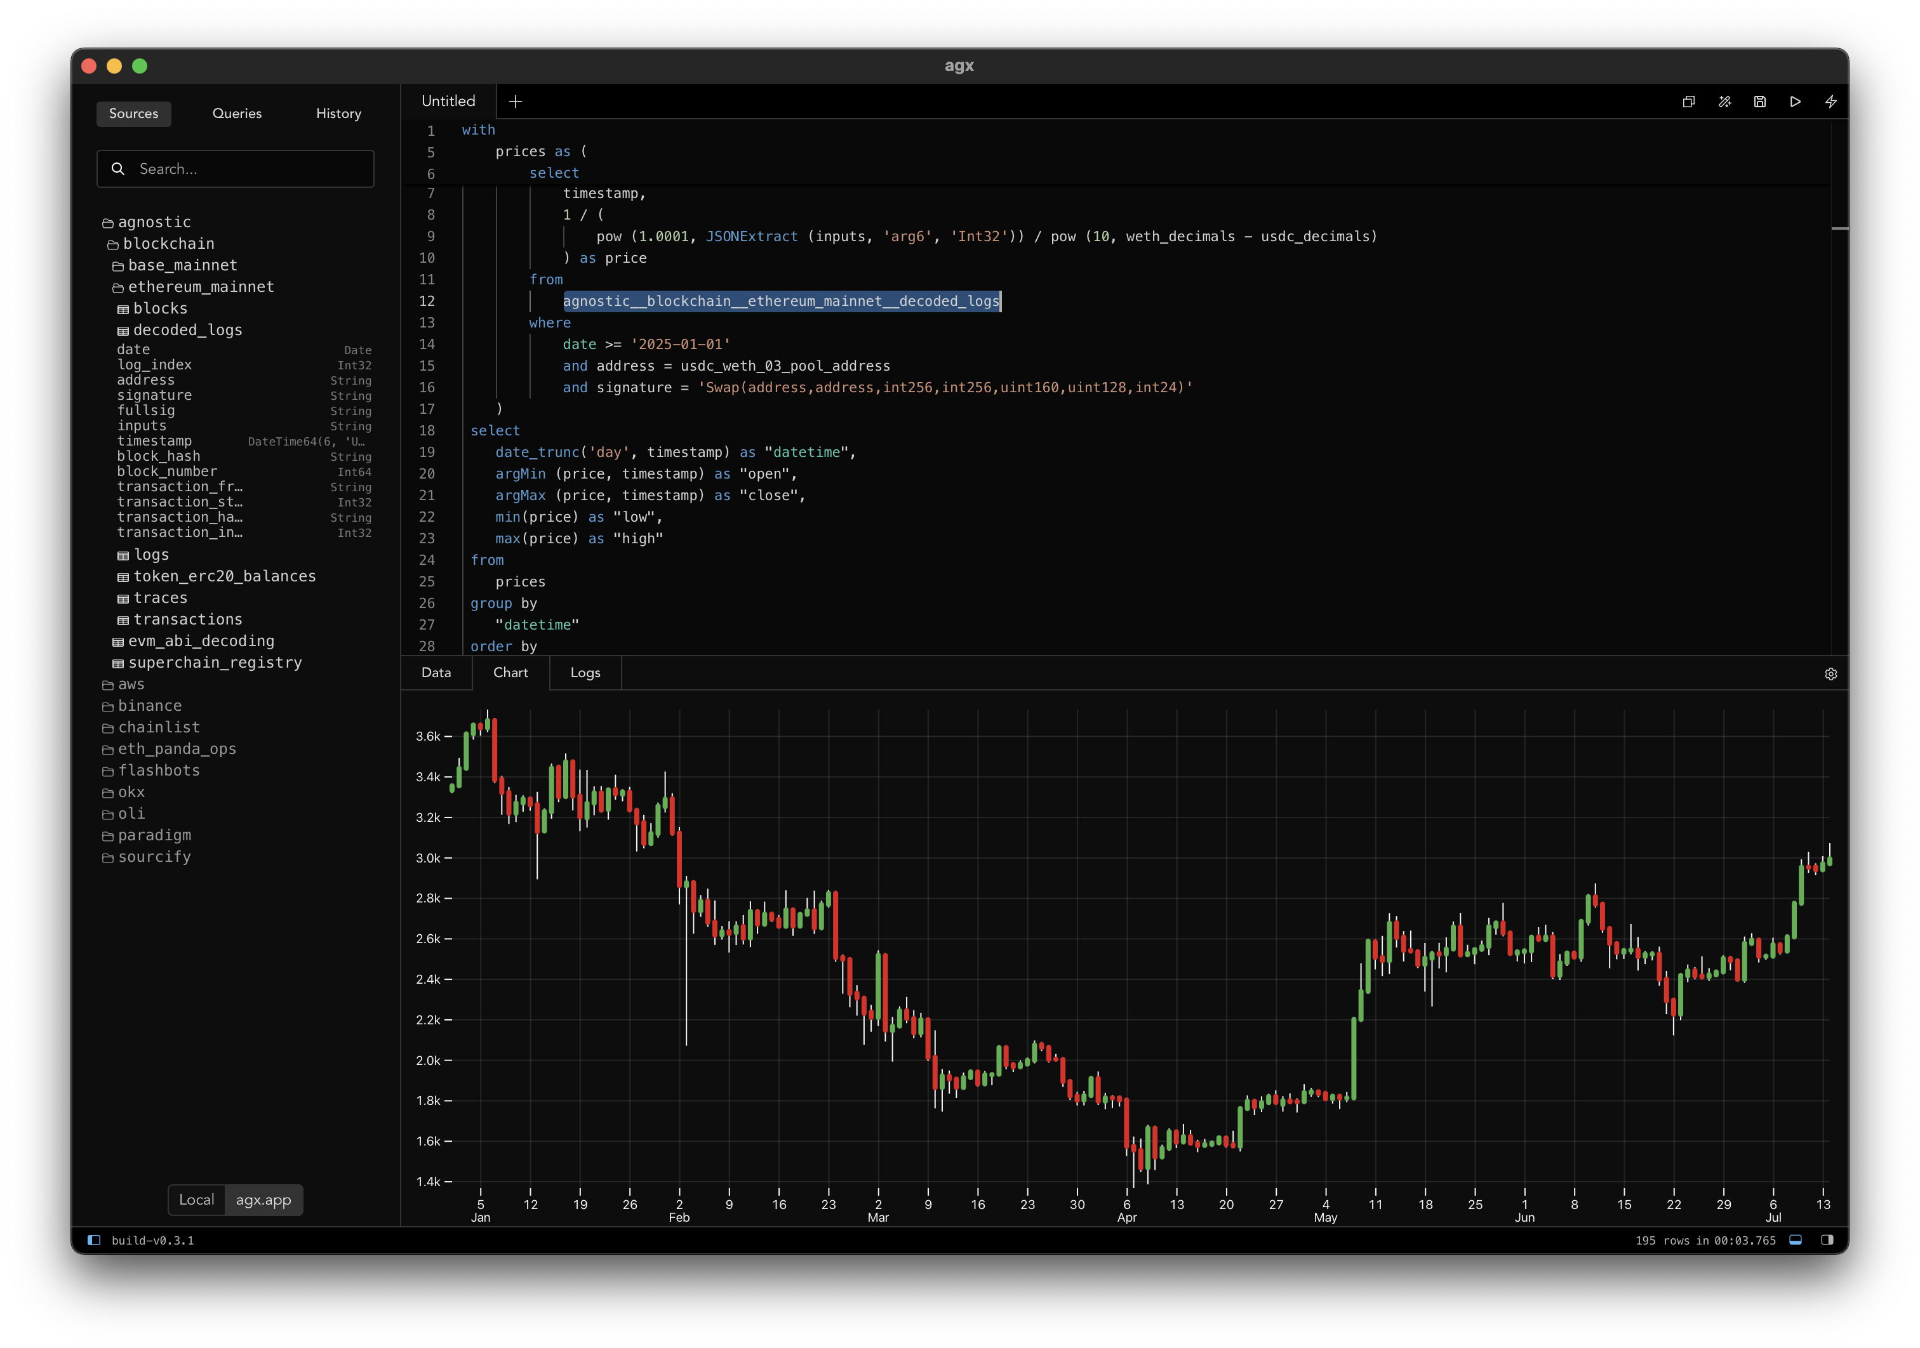This screenshot has width=1920, height=1348.
Task: Expand the binance folder
Action: pos(142,706)
